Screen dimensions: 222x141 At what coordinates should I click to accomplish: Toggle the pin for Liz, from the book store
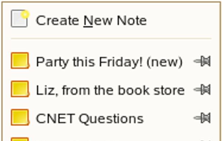[202, 89]
